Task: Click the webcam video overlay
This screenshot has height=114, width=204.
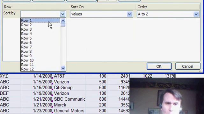Action: pyautogui.click(x=167, y=96)
